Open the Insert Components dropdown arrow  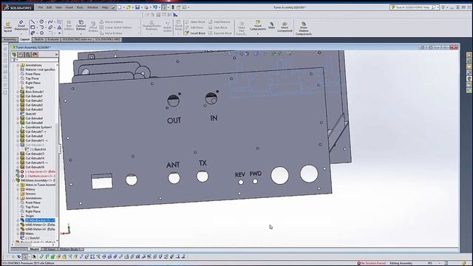[x=258, y=33]
